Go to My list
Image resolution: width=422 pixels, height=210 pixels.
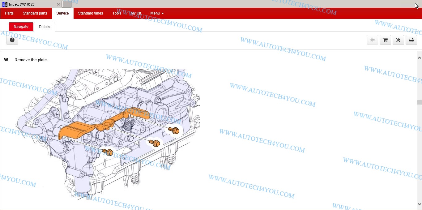click(136, 13)
